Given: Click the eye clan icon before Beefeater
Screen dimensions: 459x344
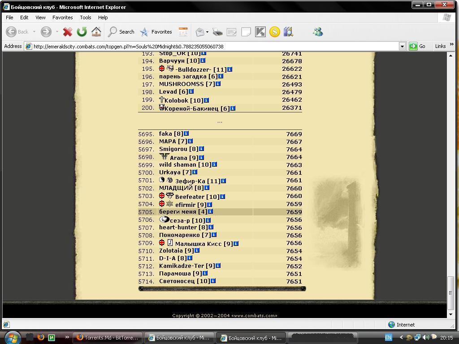Looking at the screenshot, I should tap(170, 195).
